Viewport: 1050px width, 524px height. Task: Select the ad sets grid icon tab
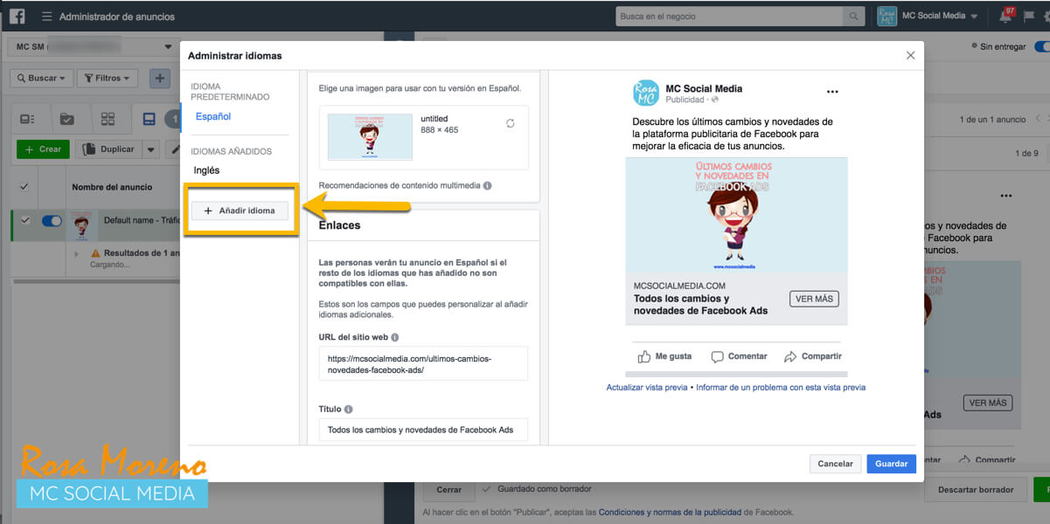[x=108, y=119]
